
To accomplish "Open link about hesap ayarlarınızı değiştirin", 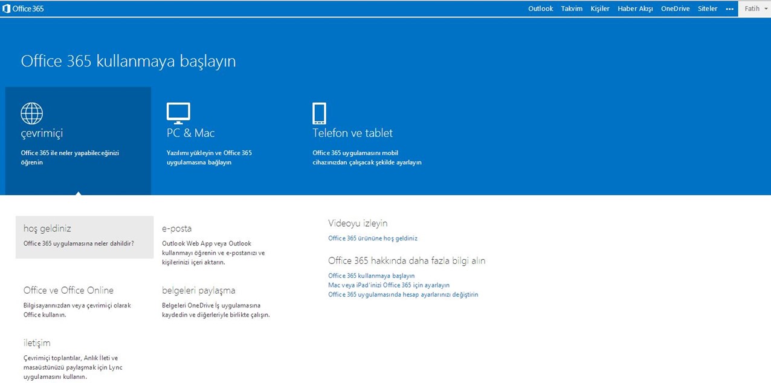I will click(x=403, y=294).
